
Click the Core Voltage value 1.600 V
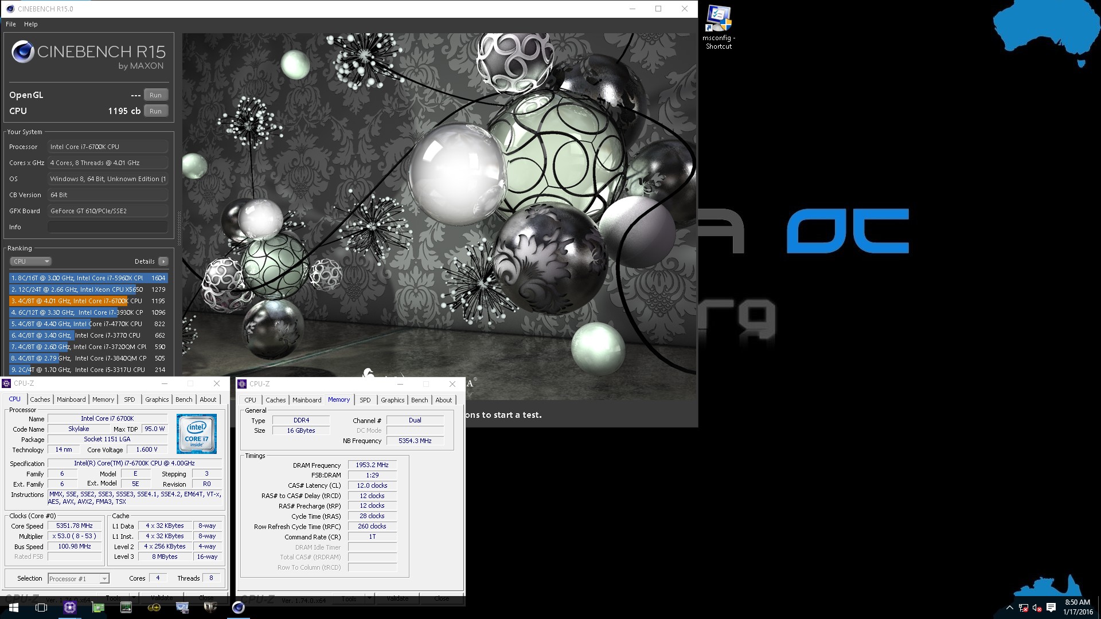147,449
